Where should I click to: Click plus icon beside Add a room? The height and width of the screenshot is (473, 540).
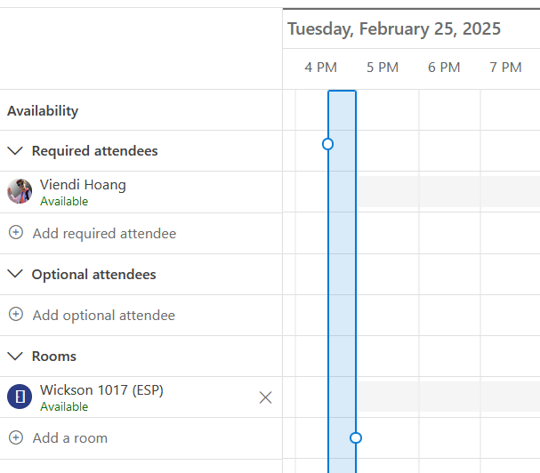(x=15, y=437)
